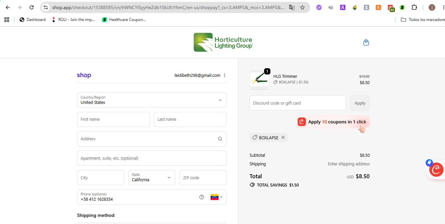Focus the Phone (optional) field
Image resolution: width=445 pixels, height=224 pixels.
tap(152, 197)
